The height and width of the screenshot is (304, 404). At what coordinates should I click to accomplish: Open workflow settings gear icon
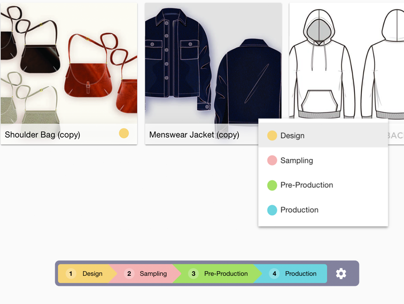pos(341,274)
